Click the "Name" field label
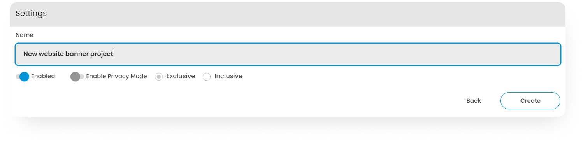This screenshot has height=142, width=583. pos(25,35)
